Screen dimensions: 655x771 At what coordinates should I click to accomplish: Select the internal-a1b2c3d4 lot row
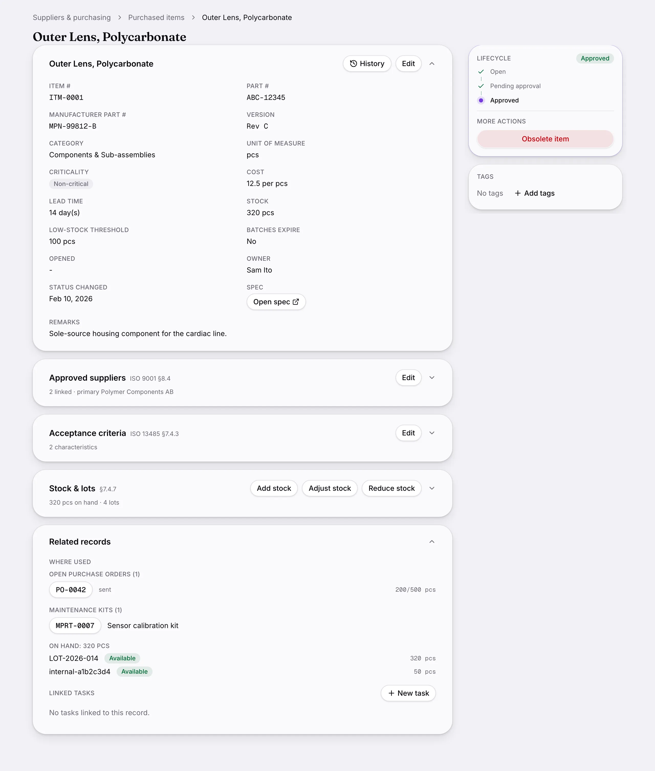[x=242, y=672]
